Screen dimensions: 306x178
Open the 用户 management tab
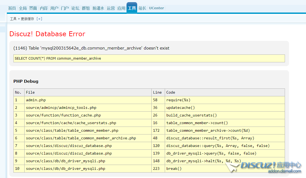tap(54, 8)
